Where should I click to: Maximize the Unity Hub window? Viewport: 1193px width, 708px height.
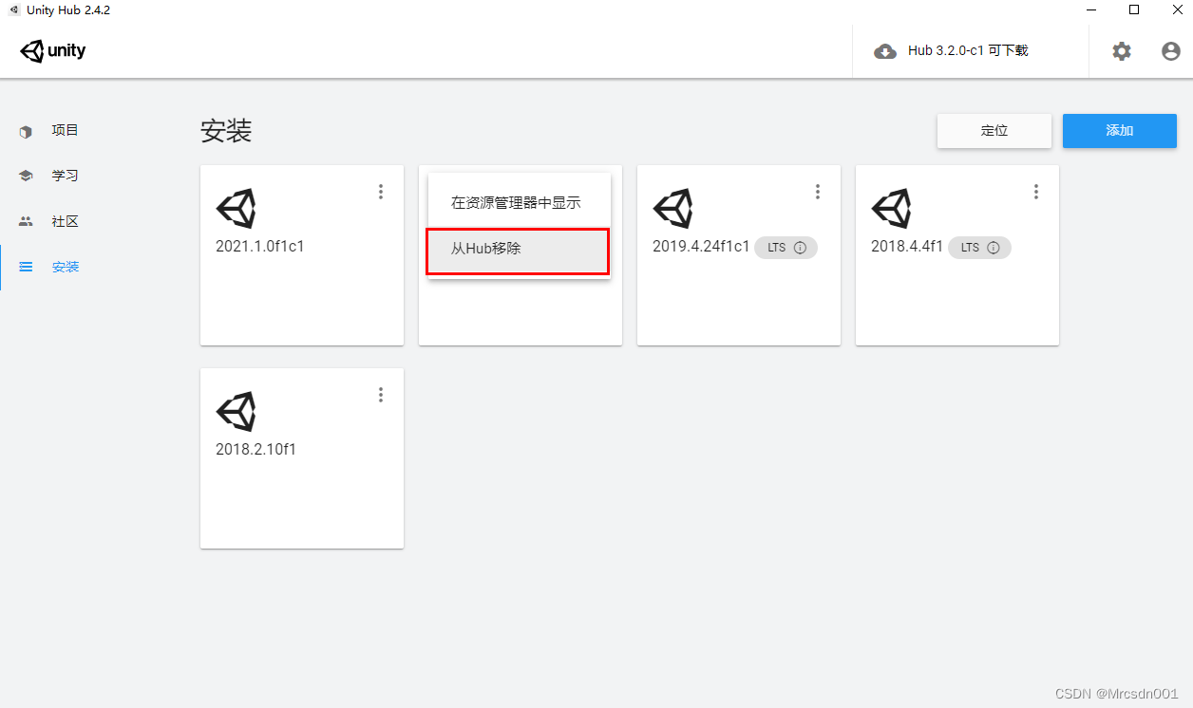[x=1134, y=10]
